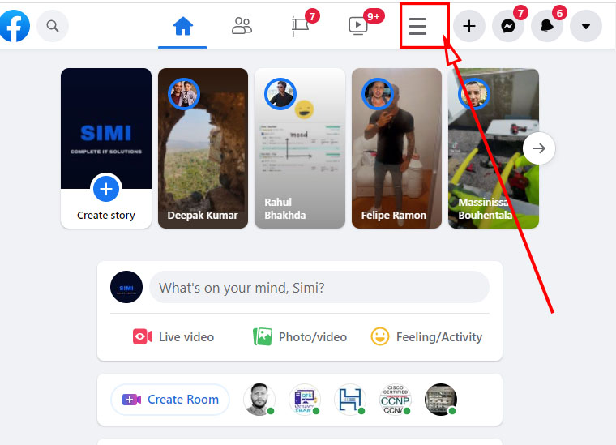The width and height of the screenshot is (616, 445).
Task: Show more stories with the arrow
Action: coord(539,148)
